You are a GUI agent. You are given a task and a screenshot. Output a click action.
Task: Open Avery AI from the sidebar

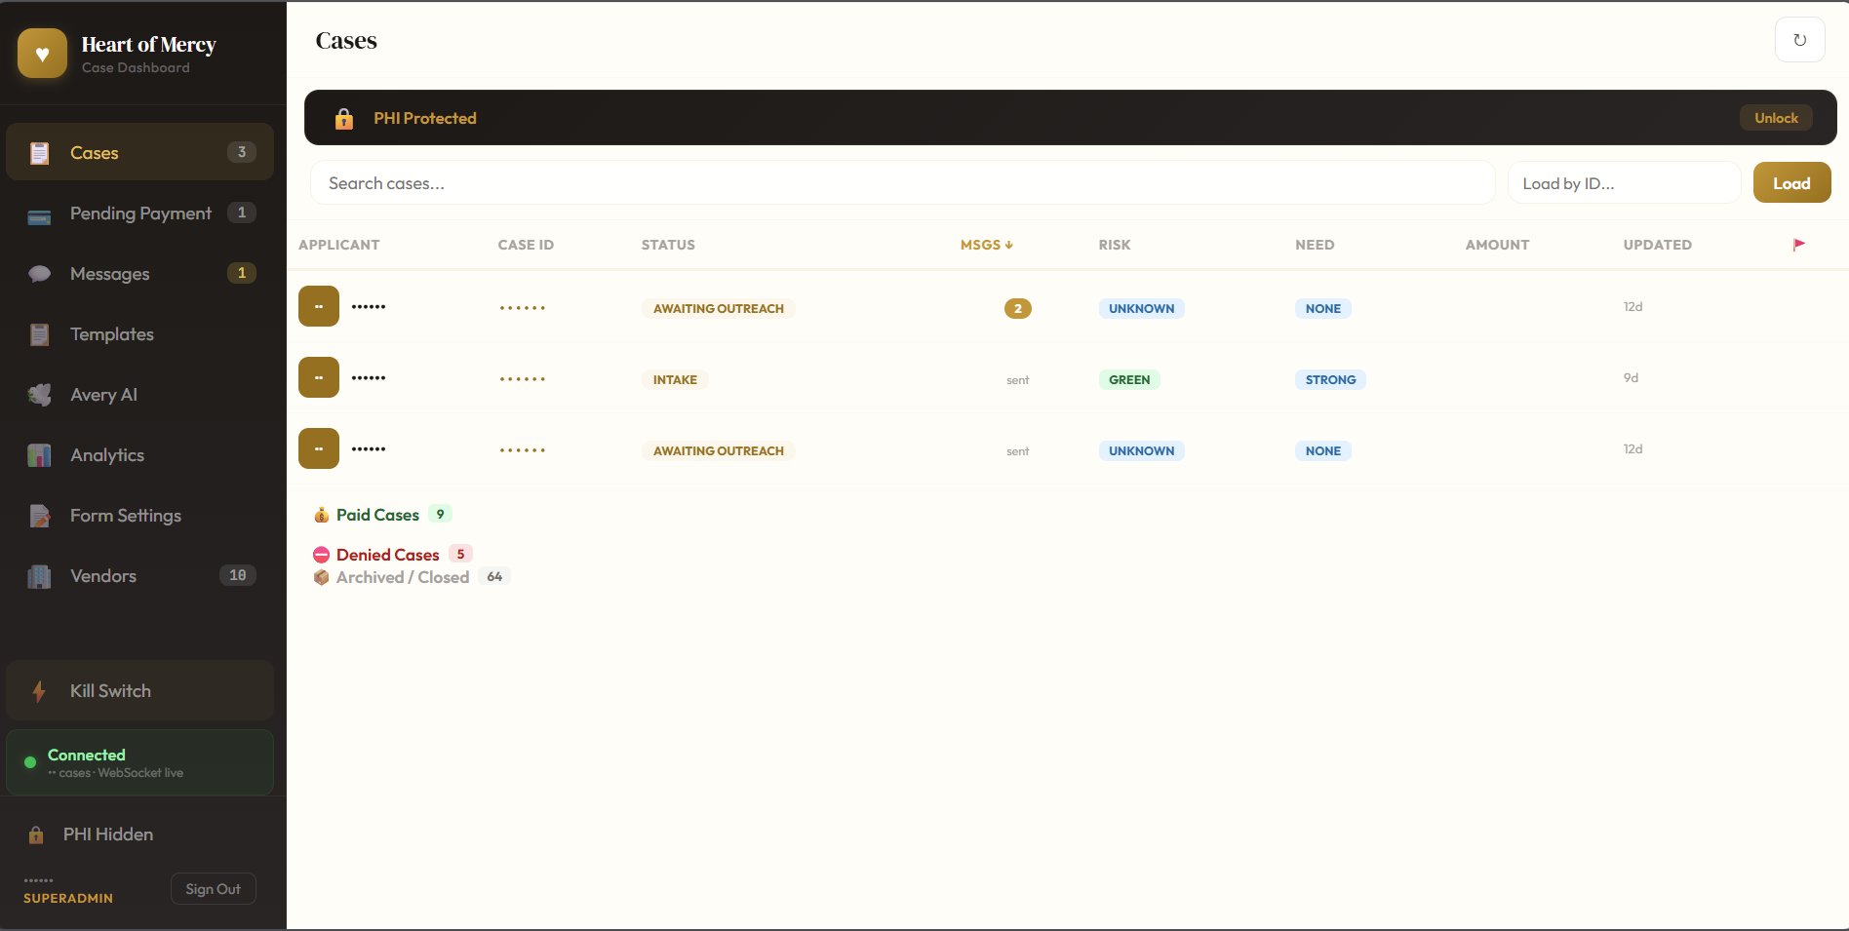pyautogui.click(x=139, y=395)
